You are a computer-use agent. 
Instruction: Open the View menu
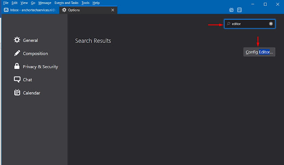pyautogui.click(x=24, y=3)
